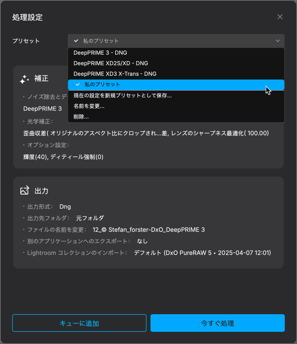Select the 私のプリセット menu entry
Screen dimensions: 297x344
pos(176,84)
